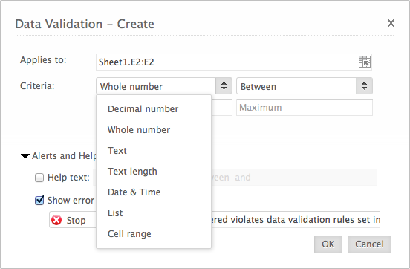Screen dimensions: 410x269
Task: Close the Data Validation dialog
Action: pyautogui.click(x=391, y=23)
